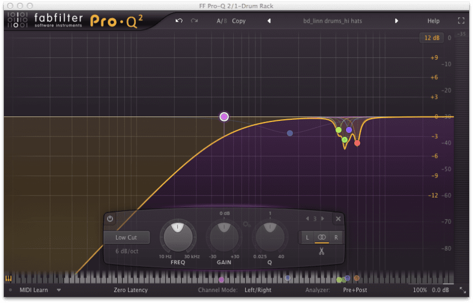Go to the previous preset arrow
473x303 pixels.
tap(269, 21)
